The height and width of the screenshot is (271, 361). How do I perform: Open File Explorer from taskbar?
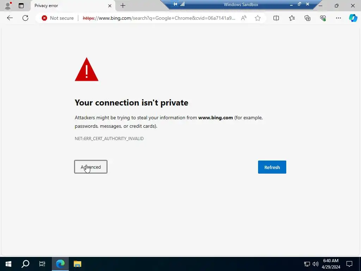coord(77,264)
